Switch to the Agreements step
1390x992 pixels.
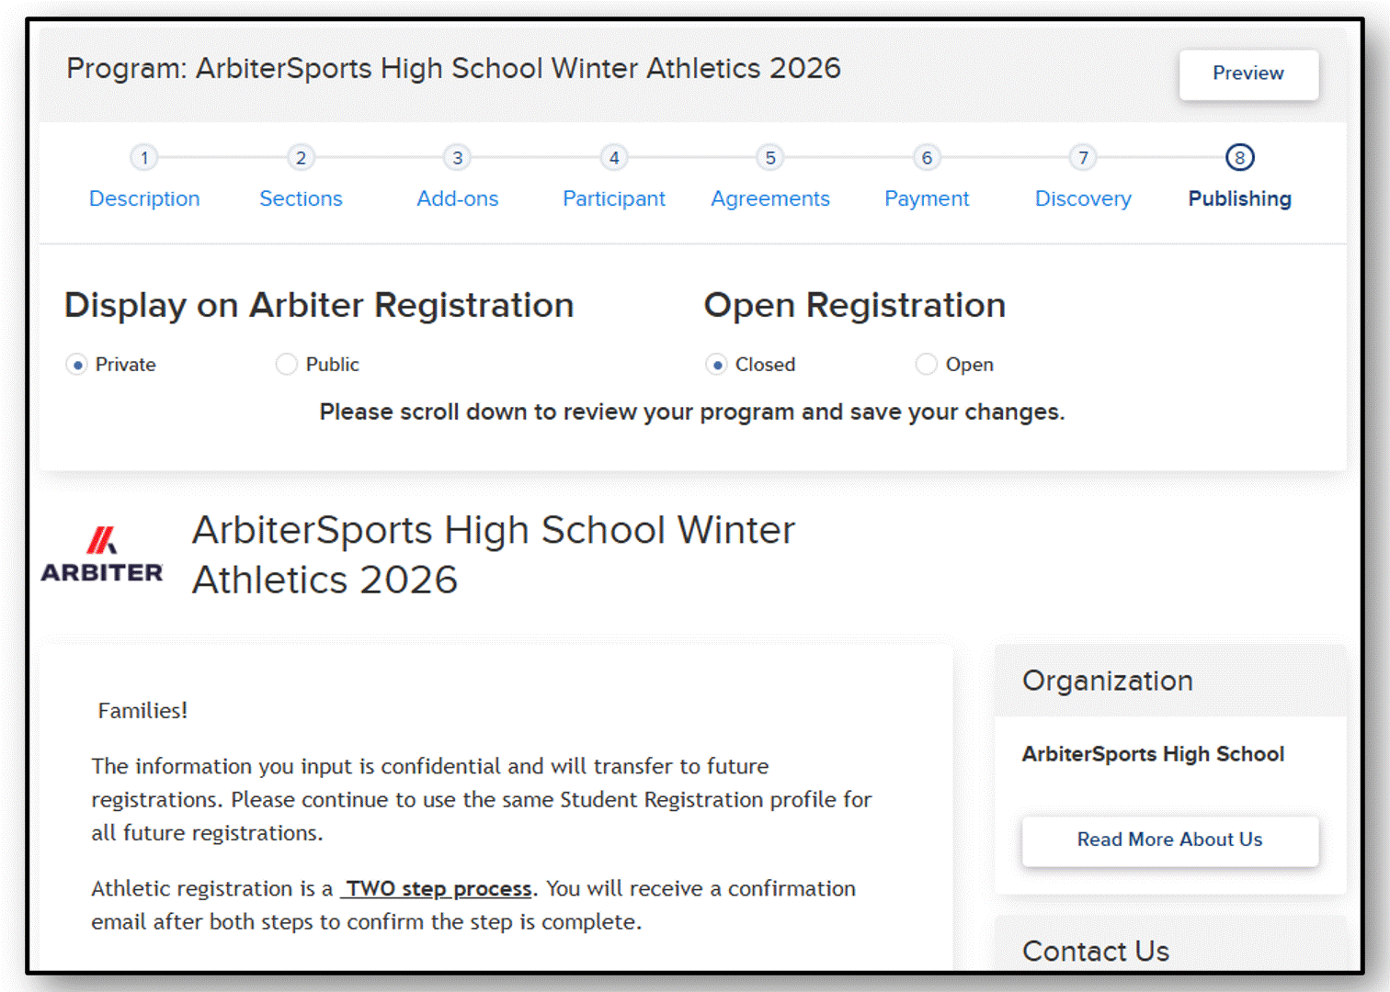770,198
